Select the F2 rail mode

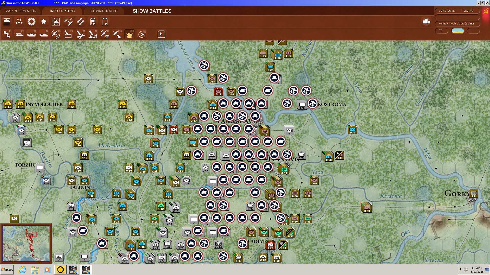[x=19, y=34]
